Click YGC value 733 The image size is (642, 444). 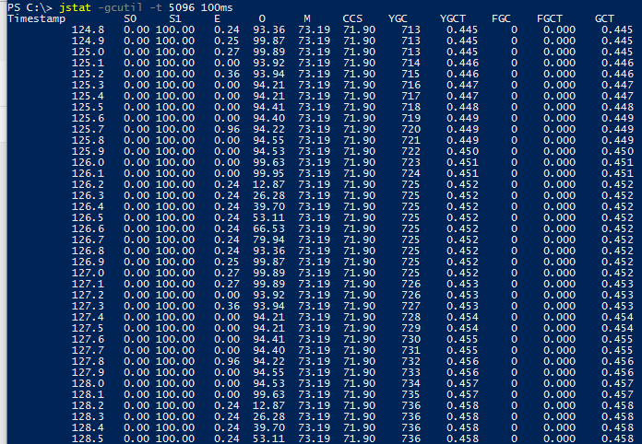(410, 372)
